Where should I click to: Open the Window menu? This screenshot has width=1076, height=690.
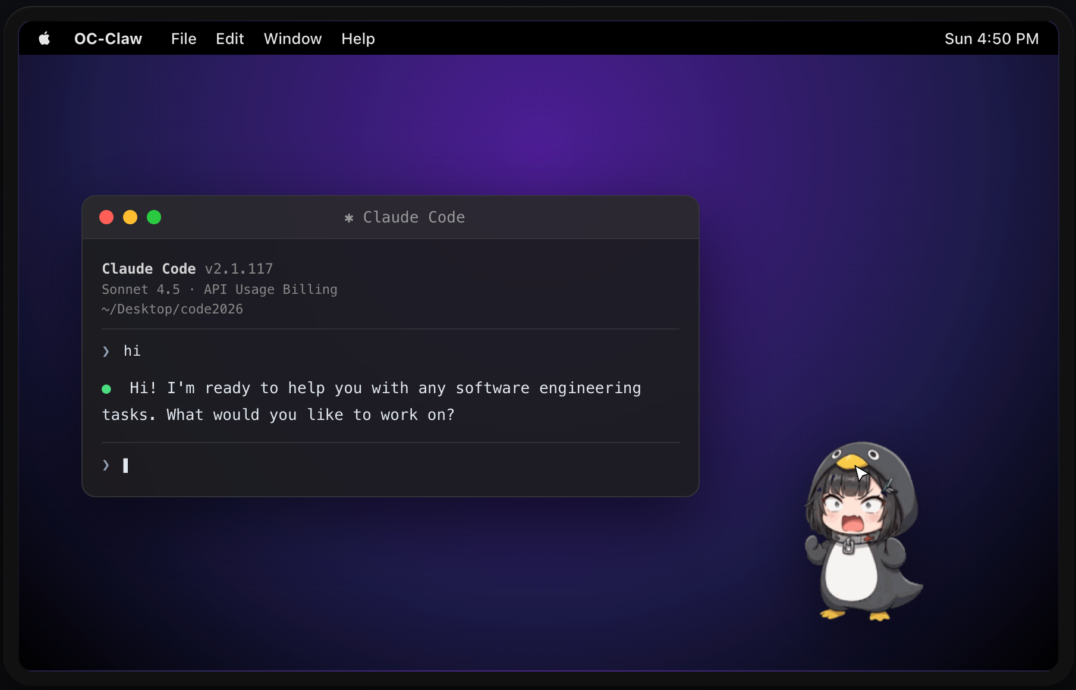292,39
